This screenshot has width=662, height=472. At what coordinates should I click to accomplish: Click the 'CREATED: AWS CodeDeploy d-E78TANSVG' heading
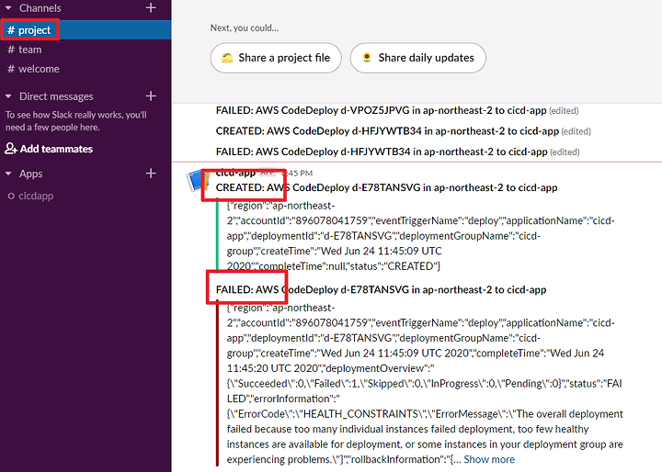point(386,187)
